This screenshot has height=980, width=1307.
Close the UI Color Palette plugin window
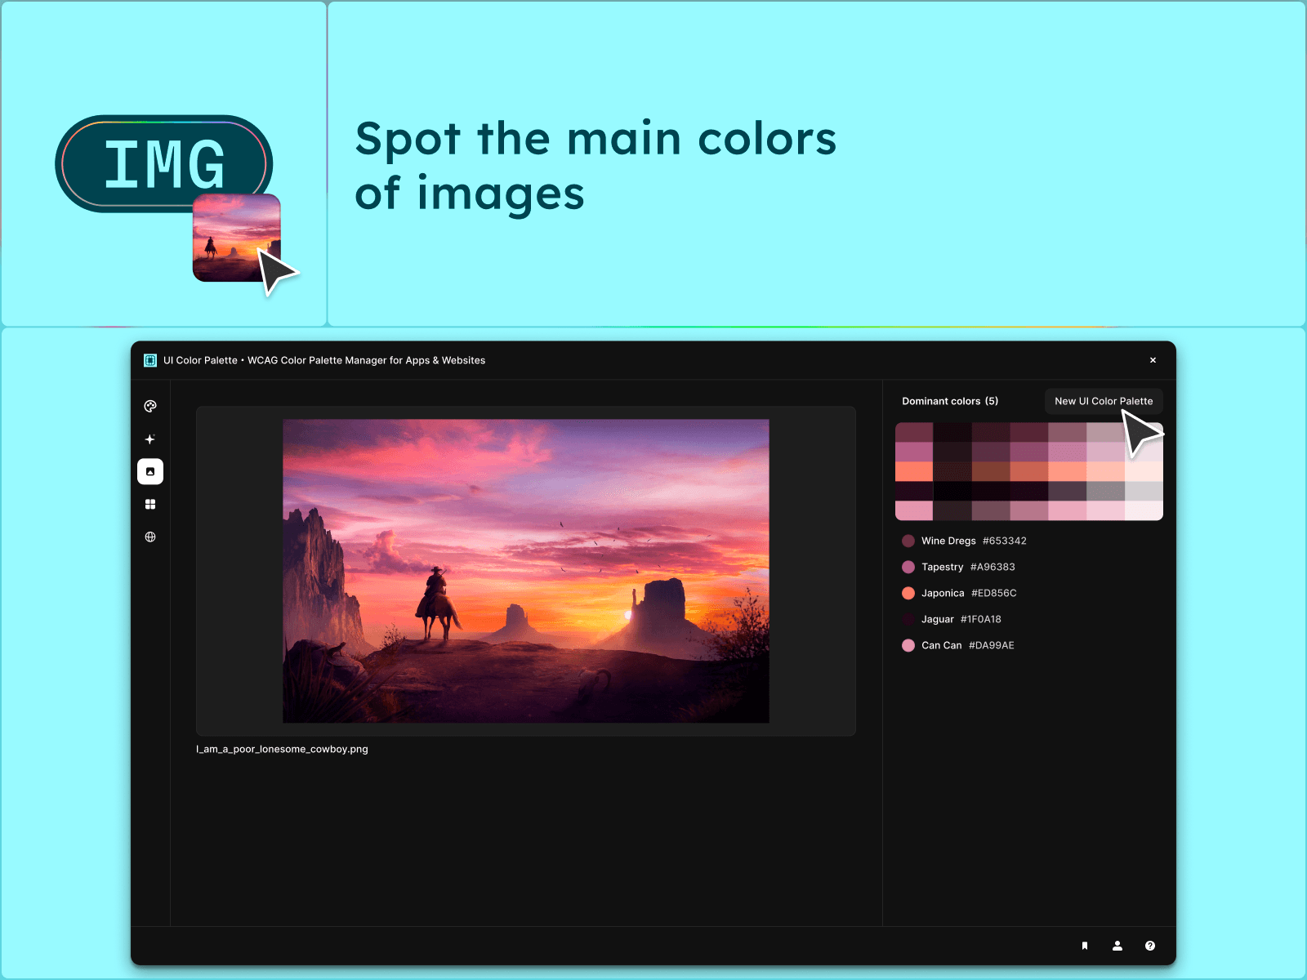(1153, 360)
